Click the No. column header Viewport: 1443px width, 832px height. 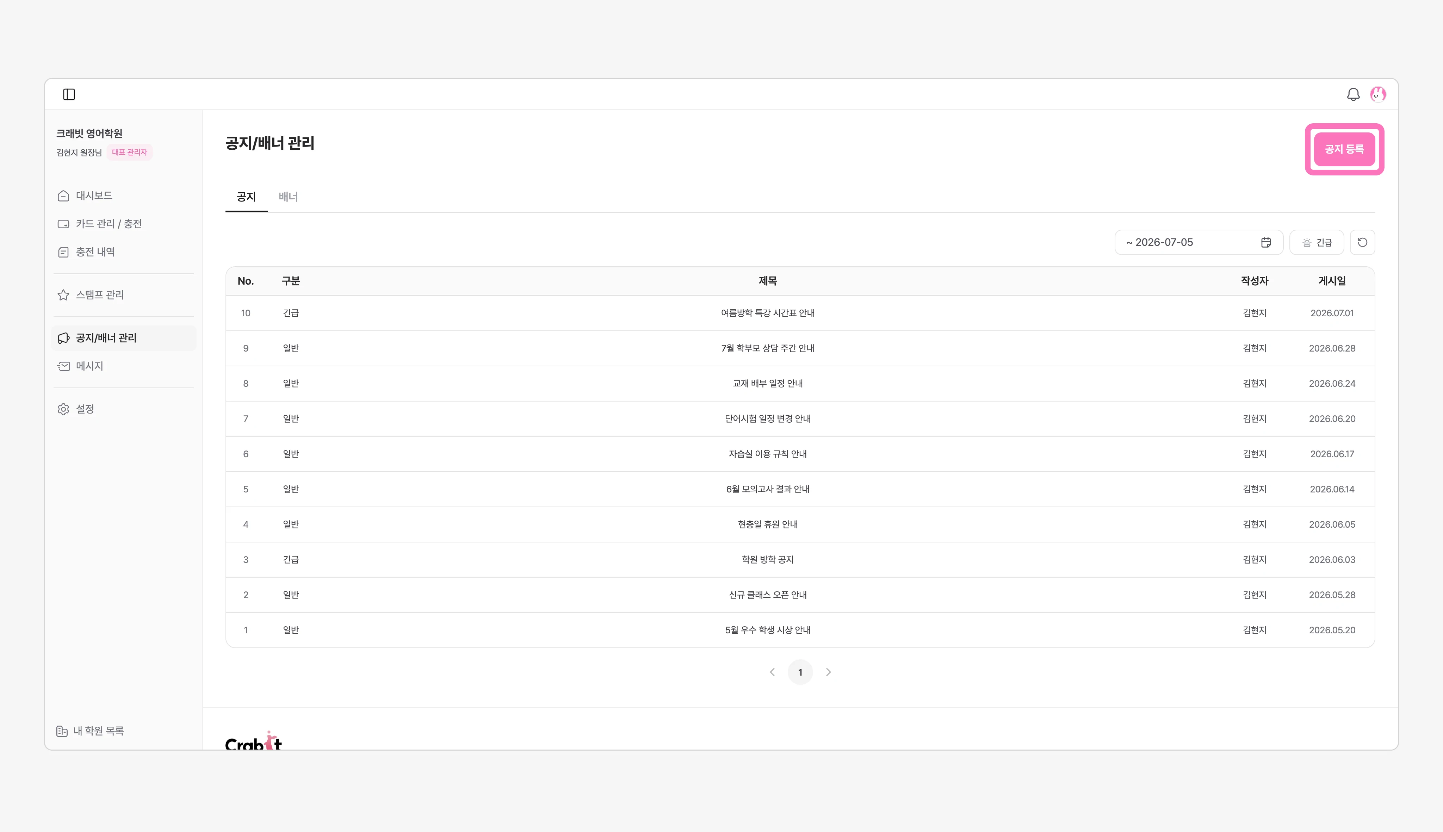click(246, 281)
